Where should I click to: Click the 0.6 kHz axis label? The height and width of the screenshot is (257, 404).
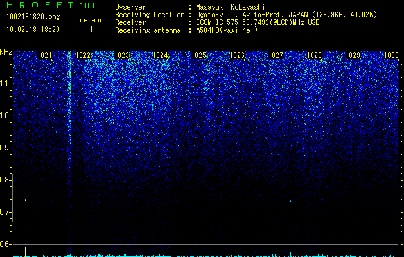pos(5,244)
